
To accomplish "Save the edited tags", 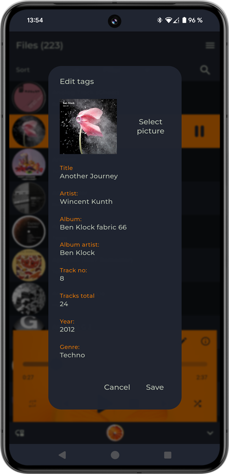I will coord(155,387).
